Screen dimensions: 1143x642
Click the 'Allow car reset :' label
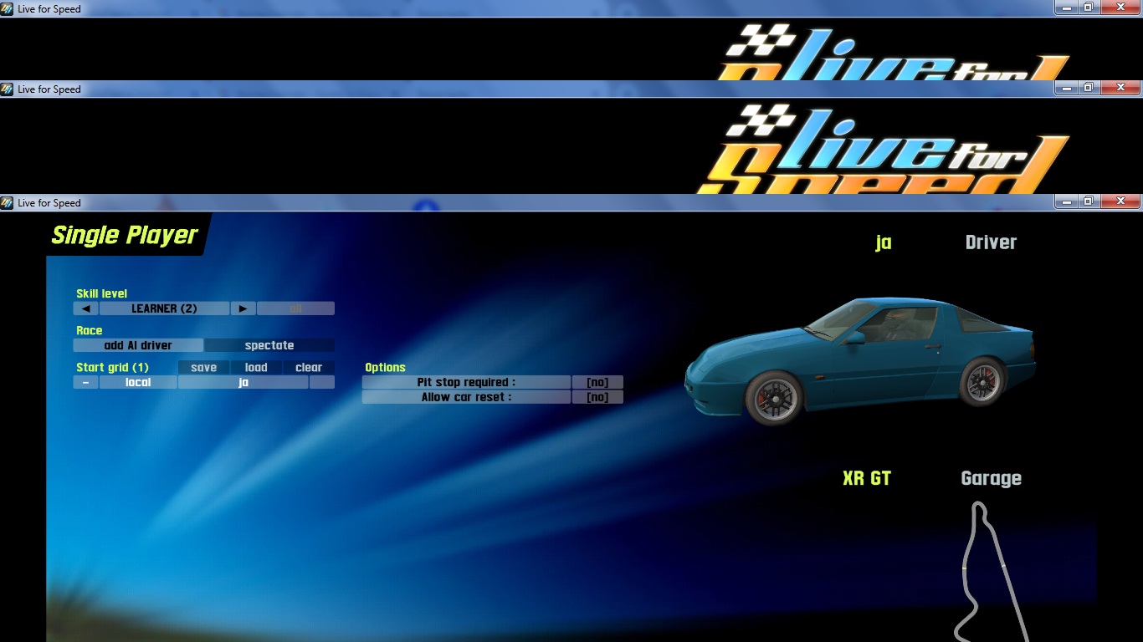(466, 397)
